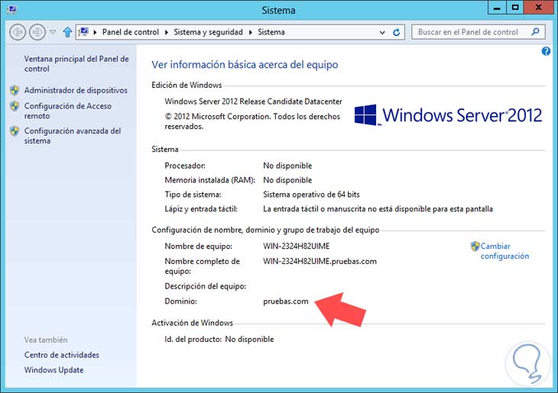Screen dimensions: 558x393
Task: Minimize the Sistema window
Action: pyautogui.click(x=497, y=8)
